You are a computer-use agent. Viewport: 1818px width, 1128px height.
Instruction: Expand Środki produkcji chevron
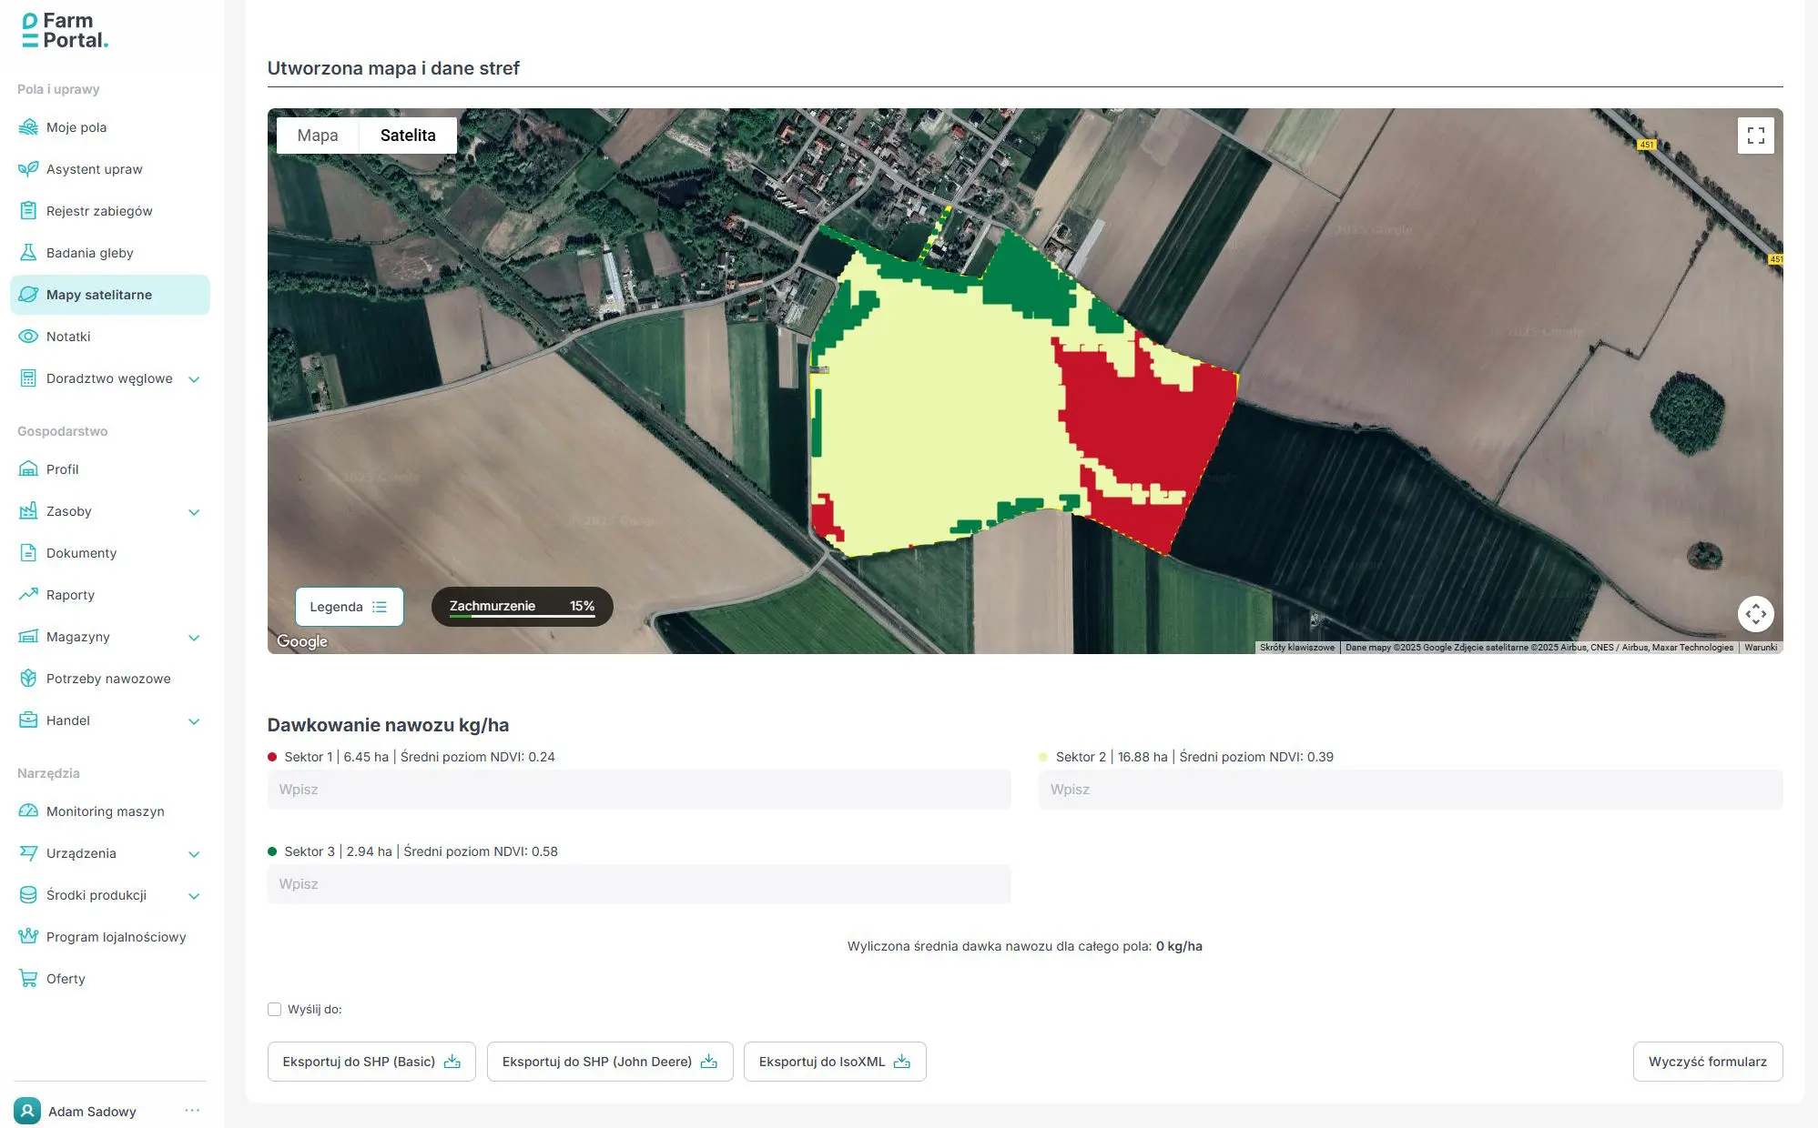pyautogui.click(x=194, y=896)
